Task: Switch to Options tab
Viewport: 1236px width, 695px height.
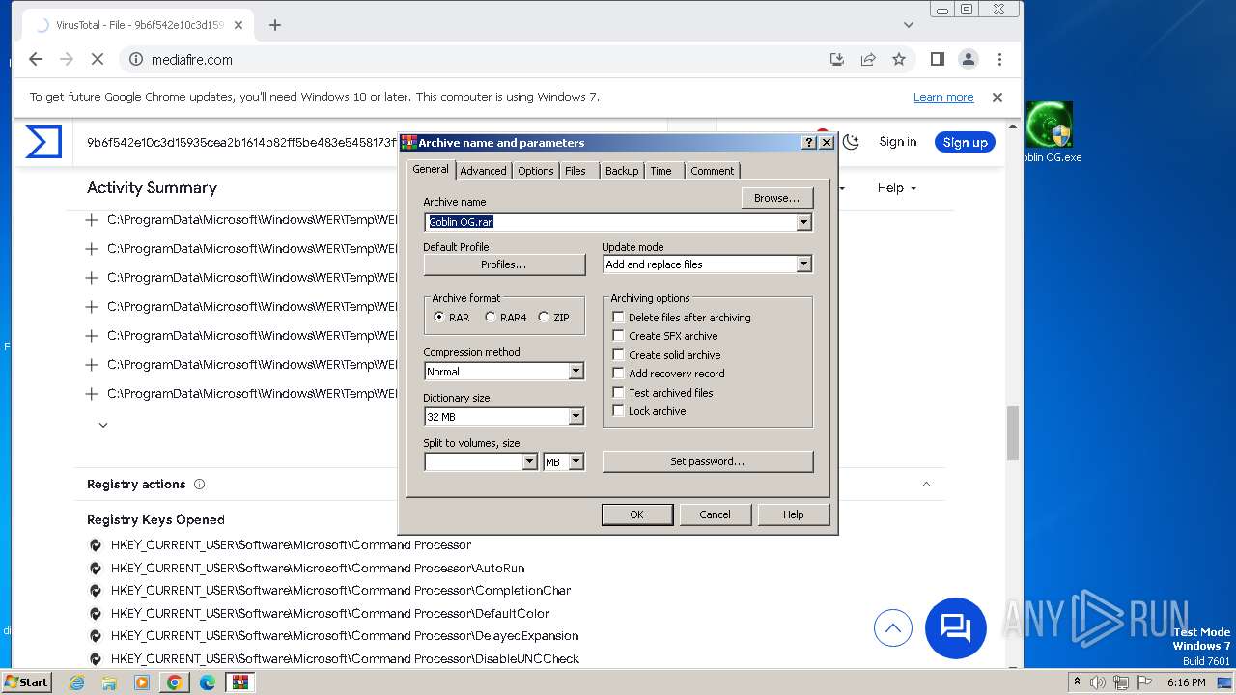Action: (535, 171)
